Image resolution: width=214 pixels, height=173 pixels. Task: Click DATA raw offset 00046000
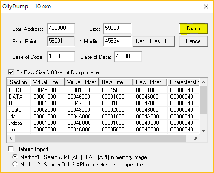point(147,97)
